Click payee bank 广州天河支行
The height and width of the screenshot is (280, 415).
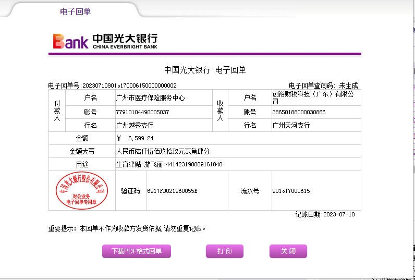point(291,125)
